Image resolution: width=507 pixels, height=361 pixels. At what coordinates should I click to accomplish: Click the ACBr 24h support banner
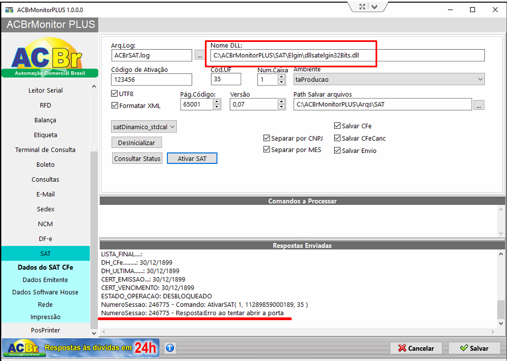81,348
